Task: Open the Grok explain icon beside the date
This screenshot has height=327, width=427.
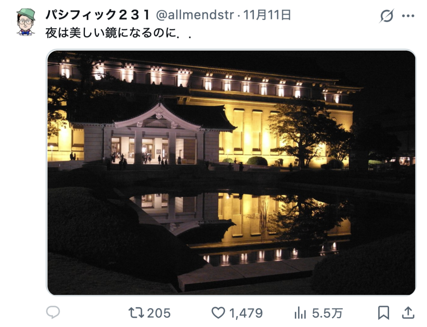Action: (x=387, y=16)
